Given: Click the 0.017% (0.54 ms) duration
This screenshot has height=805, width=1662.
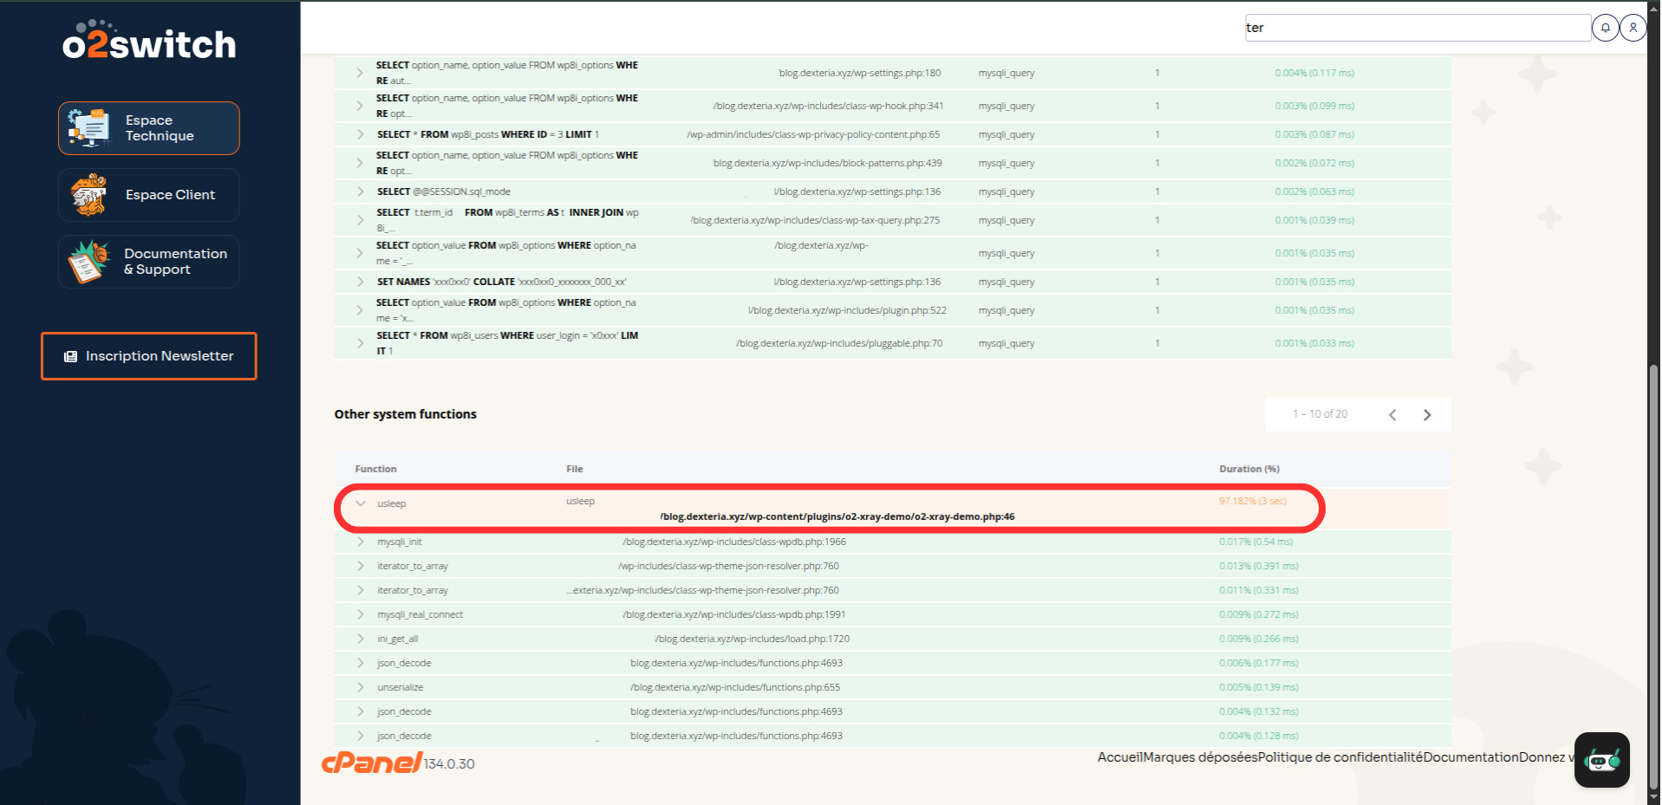Looking at the screenshot, I should [1256, 542].
